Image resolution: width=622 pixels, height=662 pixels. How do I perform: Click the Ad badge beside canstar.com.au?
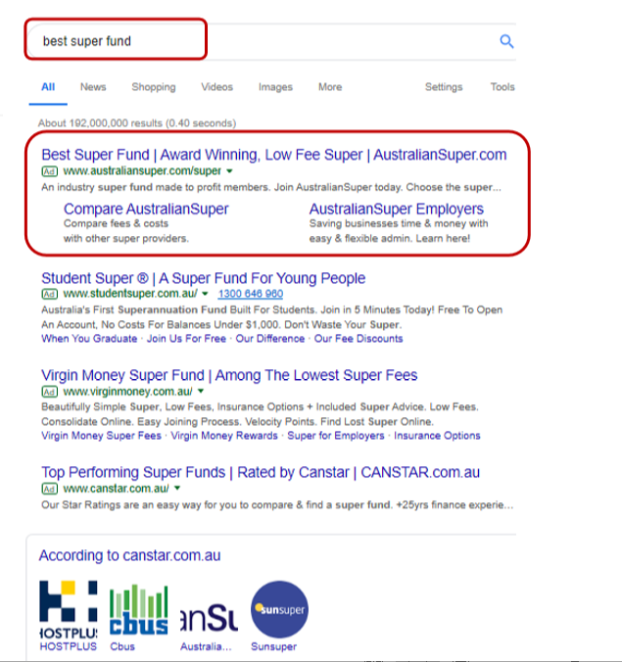[49, 489]
